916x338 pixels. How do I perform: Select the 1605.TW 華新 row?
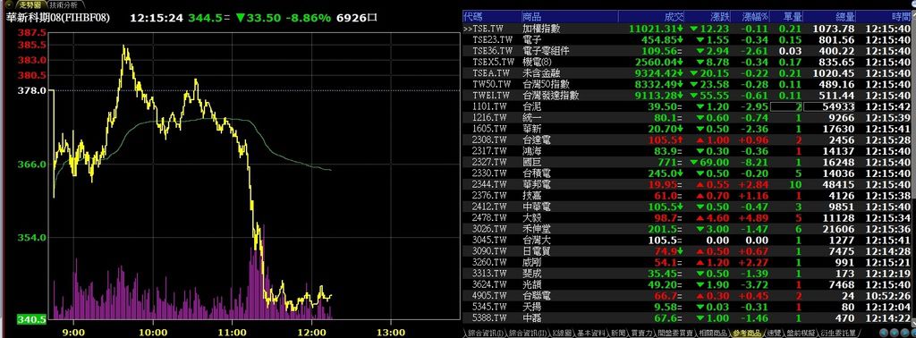click(687, 129)
